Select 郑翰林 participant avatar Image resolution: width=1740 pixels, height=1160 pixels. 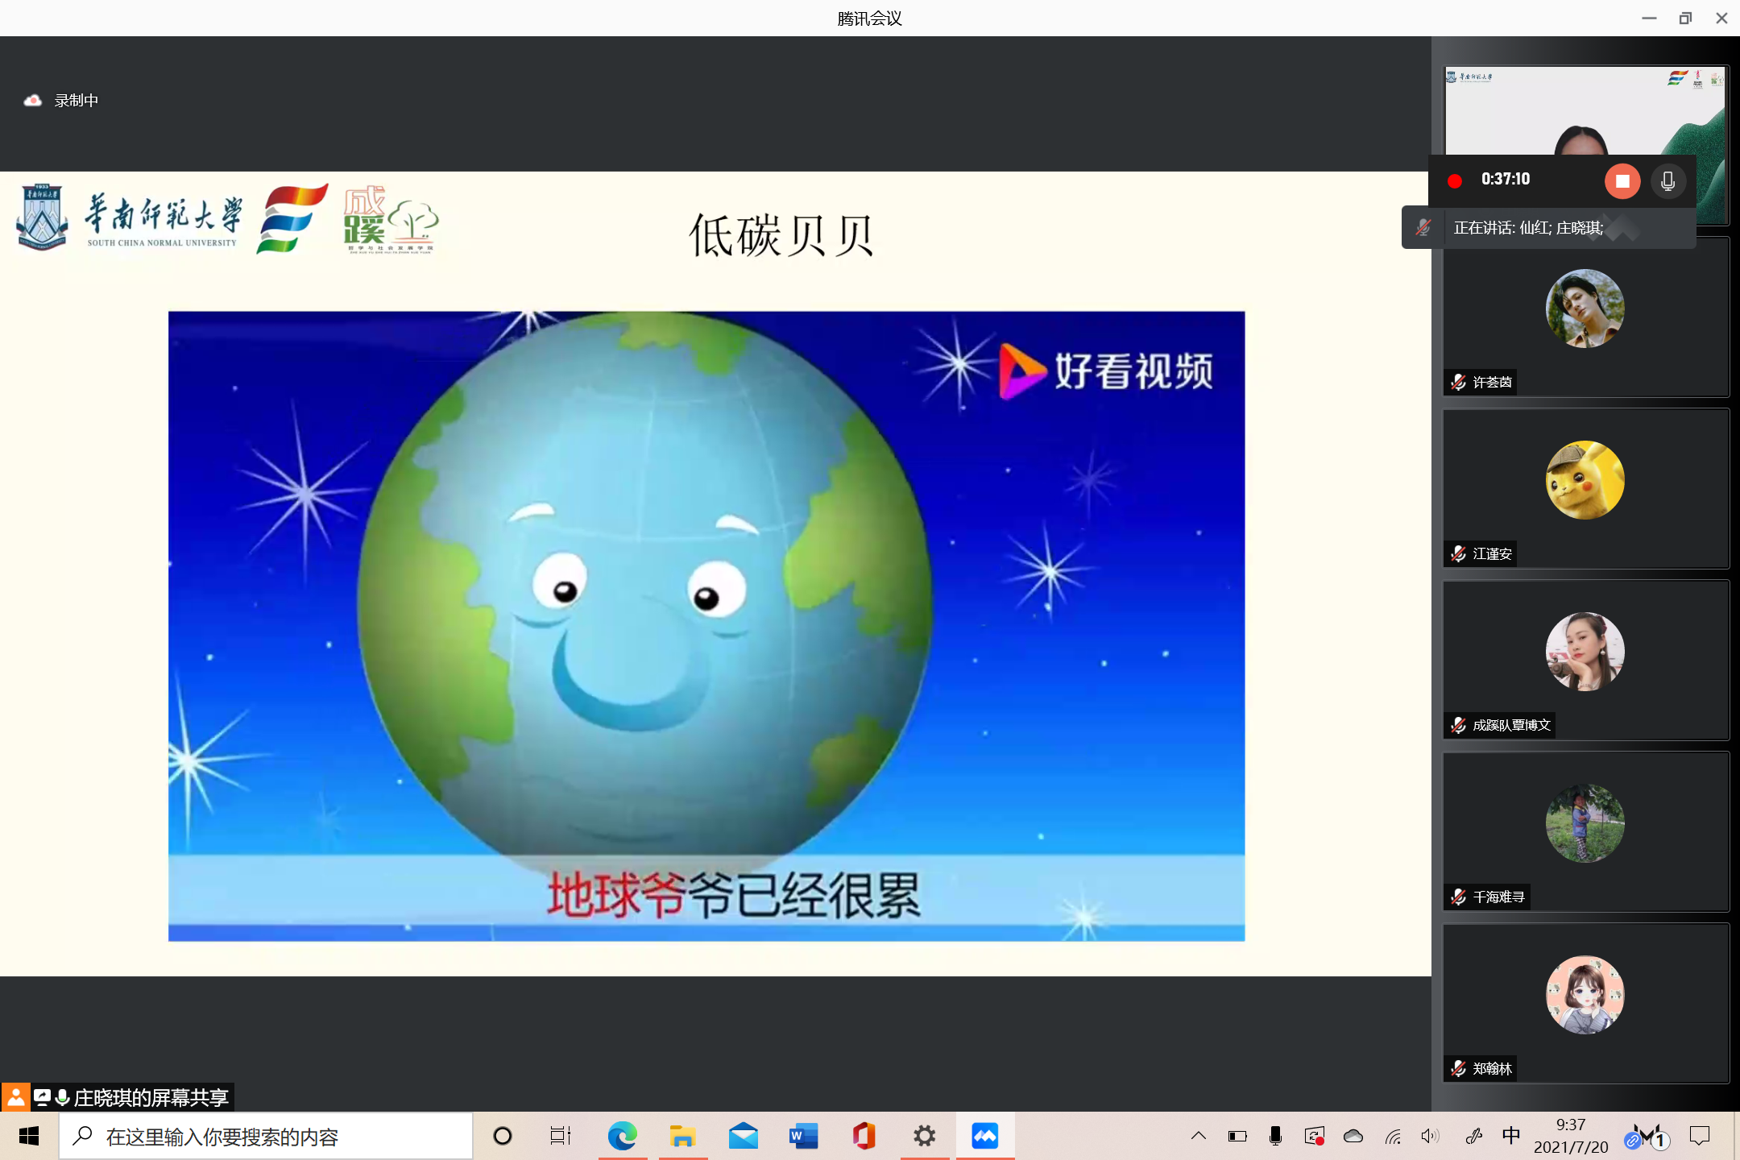click(1585, 995)
